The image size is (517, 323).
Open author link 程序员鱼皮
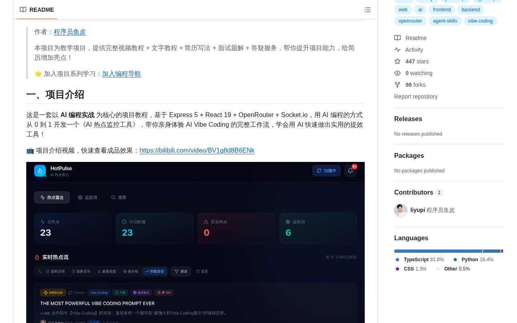pyautogui.click(x=70, y=32)
